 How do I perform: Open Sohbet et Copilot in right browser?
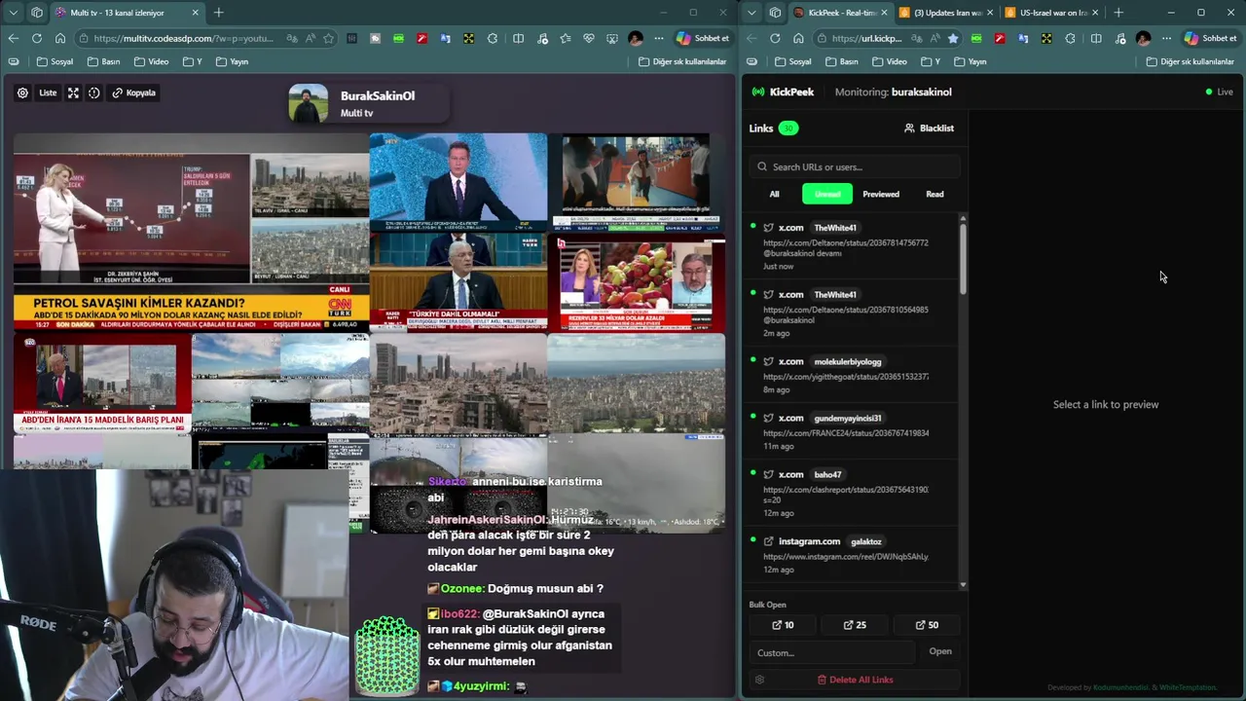(1211, 38)
